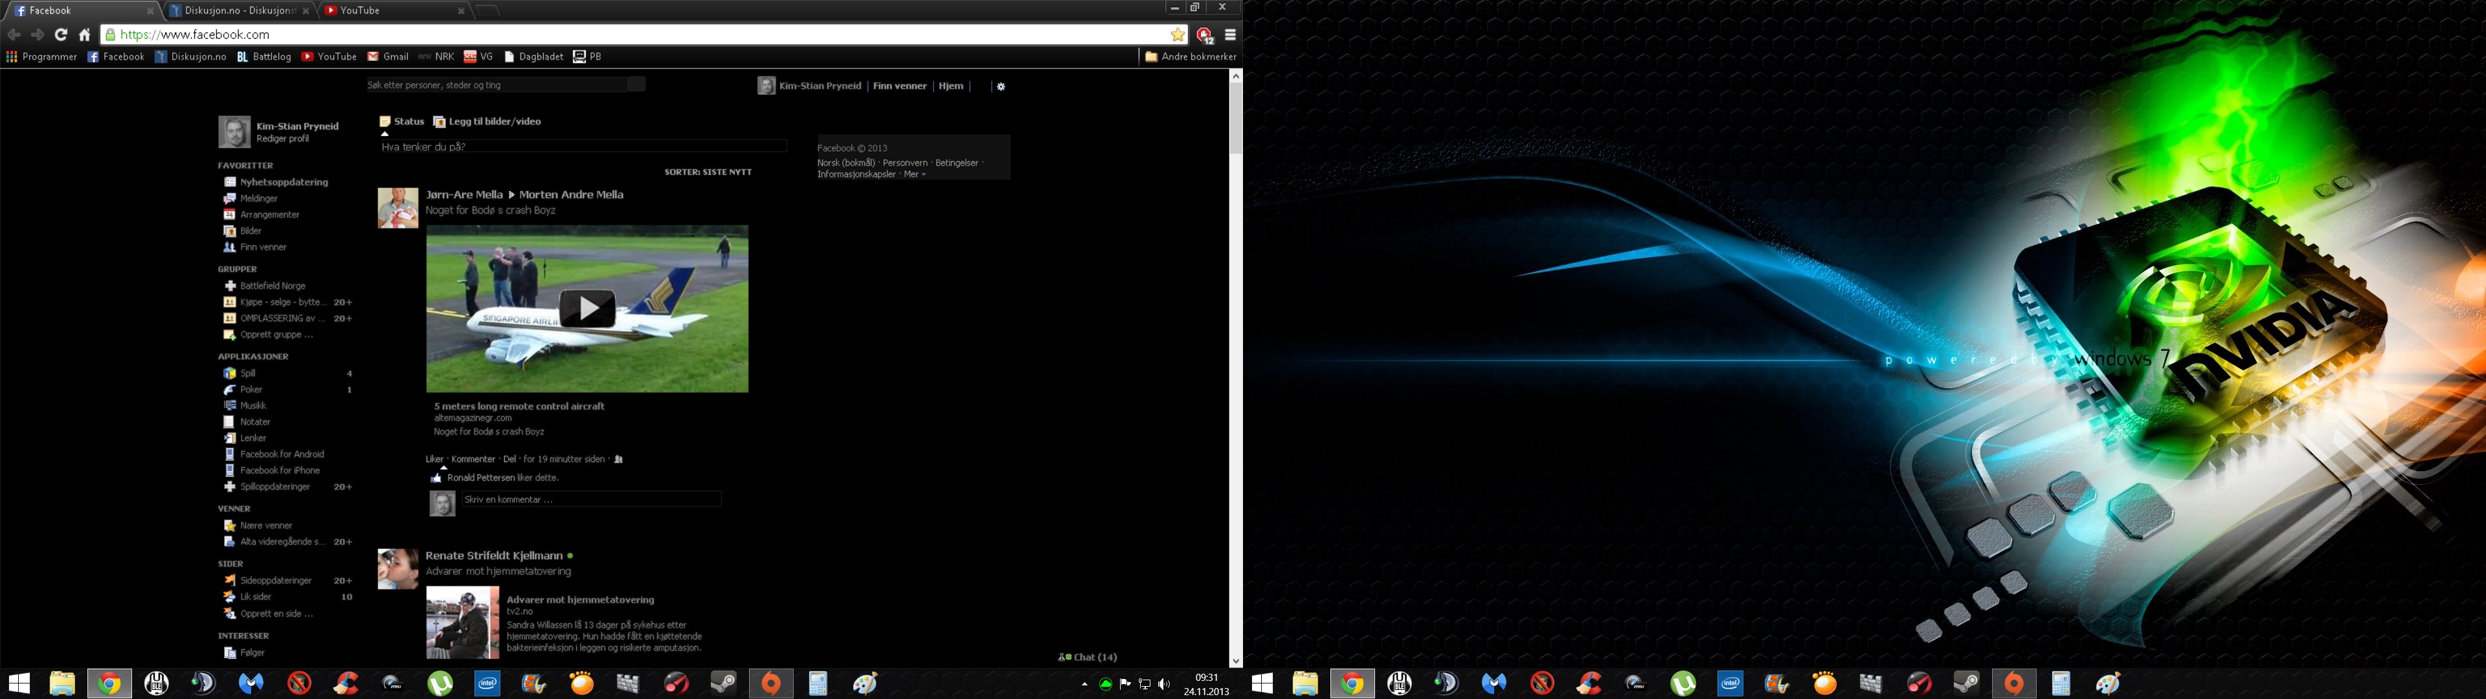This screenshot has height=699, width=2486.
Task: Open Arrangementer calendar in sidebar
Action: point(262,216)
